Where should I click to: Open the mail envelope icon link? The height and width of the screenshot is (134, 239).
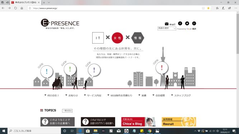pos(167,24)
